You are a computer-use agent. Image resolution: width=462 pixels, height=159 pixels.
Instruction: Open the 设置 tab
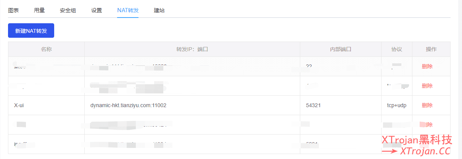97,10
